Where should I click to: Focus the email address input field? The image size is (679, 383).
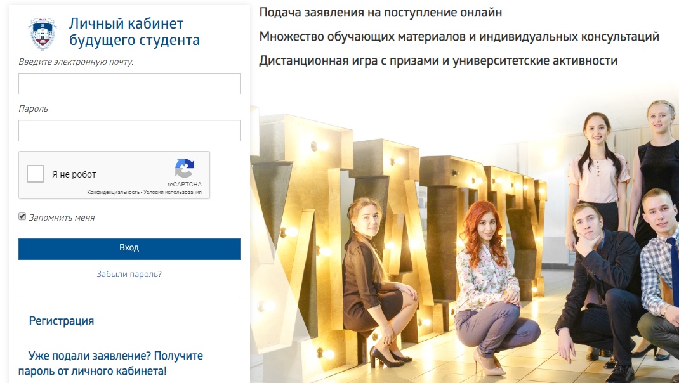tap(129, 84)
